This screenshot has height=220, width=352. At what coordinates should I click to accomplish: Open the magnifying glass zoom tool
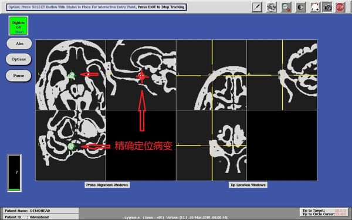pos(286,7)
